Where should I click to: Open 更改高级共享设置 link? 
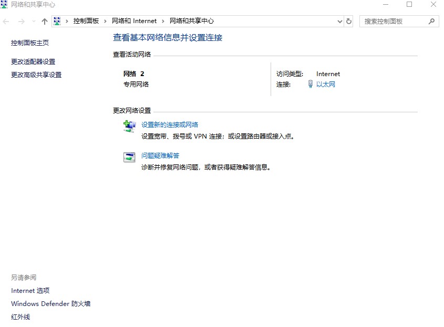click(36, 75)
